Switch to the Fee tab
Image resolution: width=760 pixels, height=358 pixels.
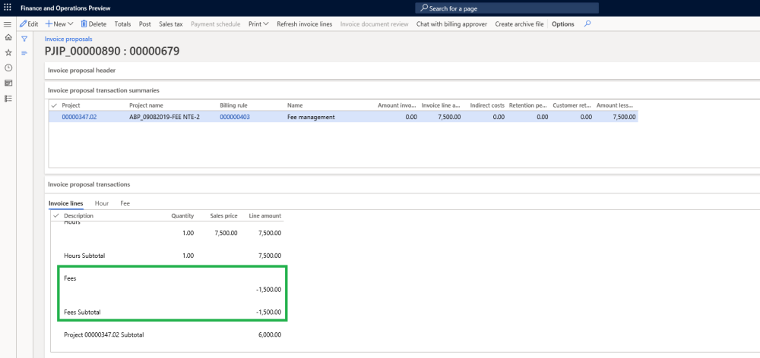pos(125,203)
